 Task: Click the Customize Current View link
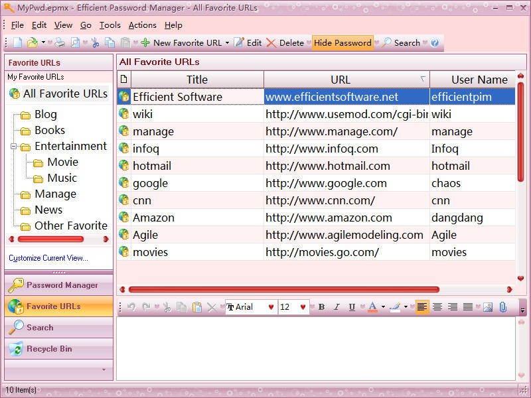click(48, 258)
